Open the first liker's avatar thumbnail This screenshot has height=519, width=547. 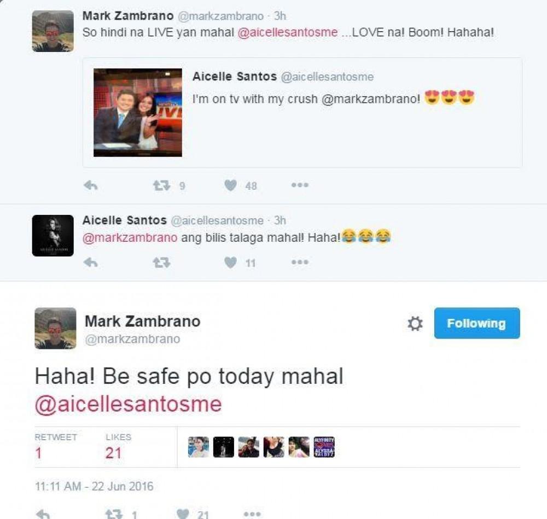point(199,447)
